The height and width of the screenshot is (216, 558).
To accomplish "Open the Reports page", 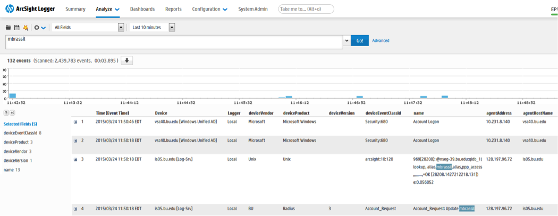I will [x=173, y=9].
